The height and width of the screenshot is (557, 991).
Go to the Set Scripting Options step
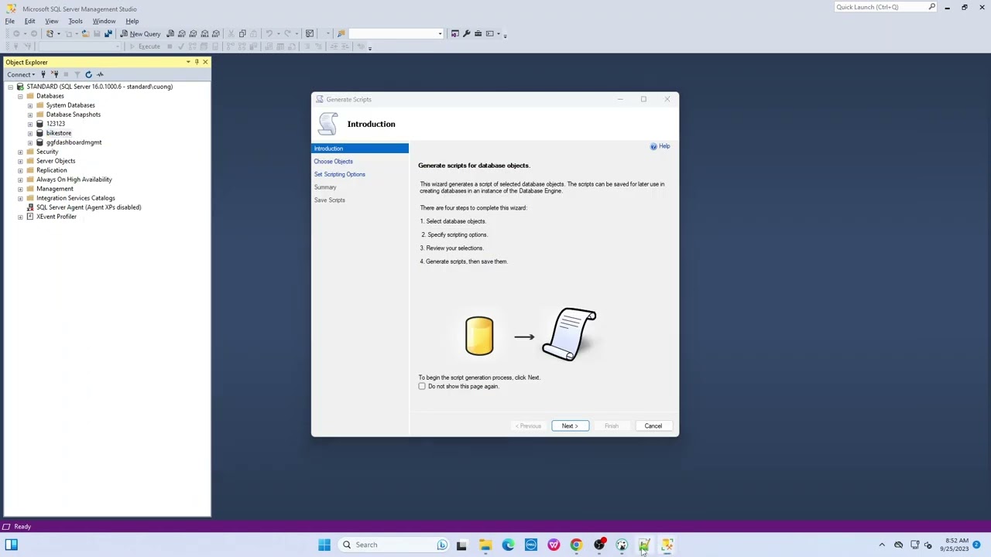(x=340, y=174)
